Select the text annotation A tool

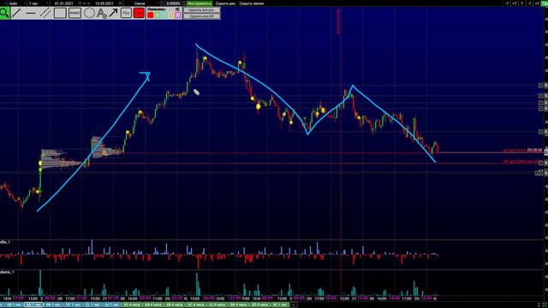(x=102, y=14)
